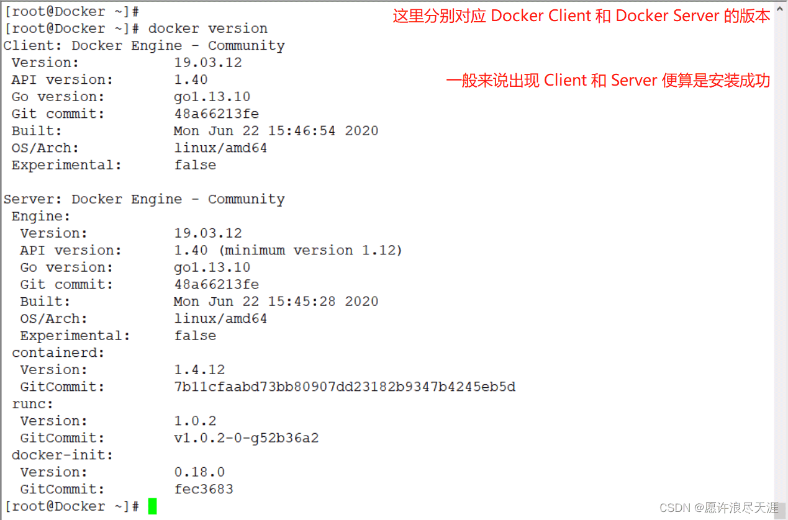
Task: Click the 'runc:' section label
Action: tap(32, 404)
